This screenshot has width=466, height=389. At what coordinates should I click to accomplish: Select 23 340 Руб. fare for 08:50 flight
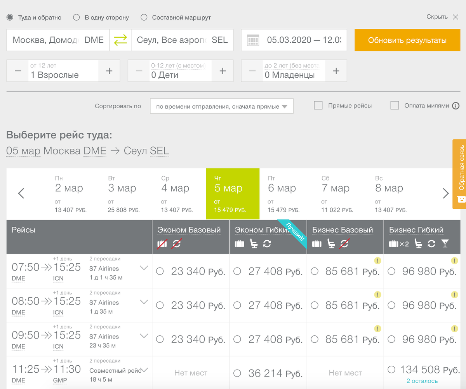(191, 305)
